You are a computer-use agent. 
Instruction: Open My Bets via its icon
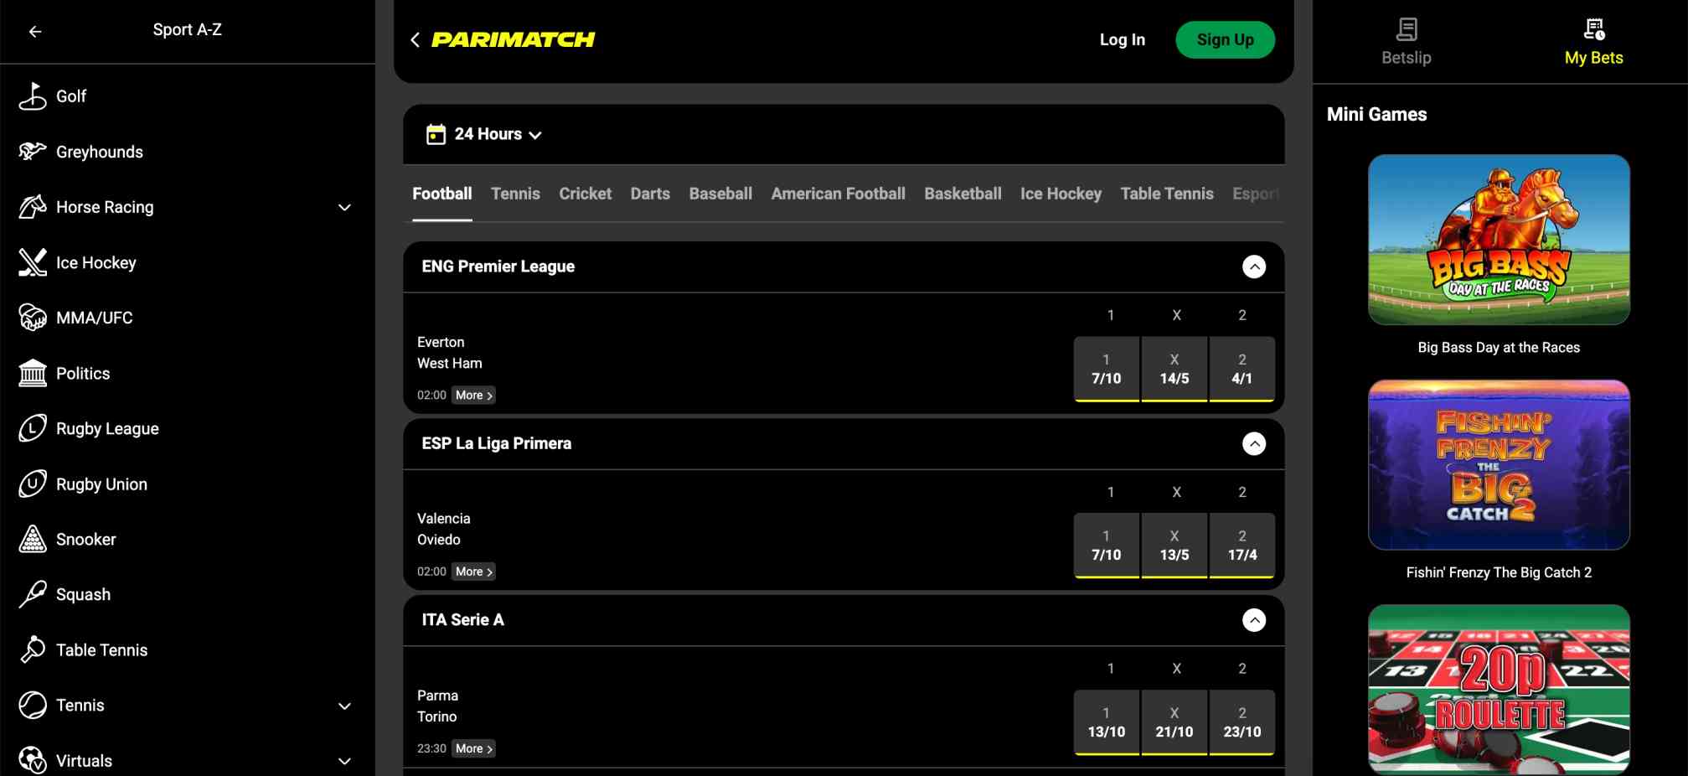pos(1593,29)
